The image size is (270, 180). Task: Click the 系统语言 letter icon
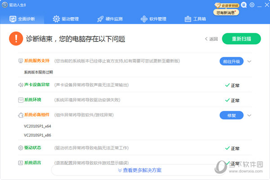pyautogui.click(x=21, y=163)
